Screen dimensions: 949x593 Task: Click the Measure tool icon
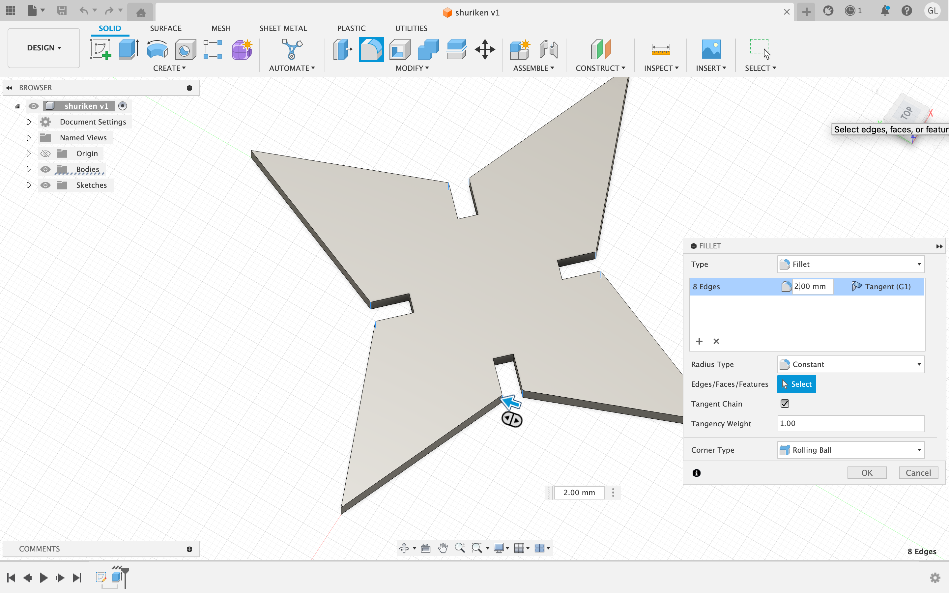tap(660, 49)
